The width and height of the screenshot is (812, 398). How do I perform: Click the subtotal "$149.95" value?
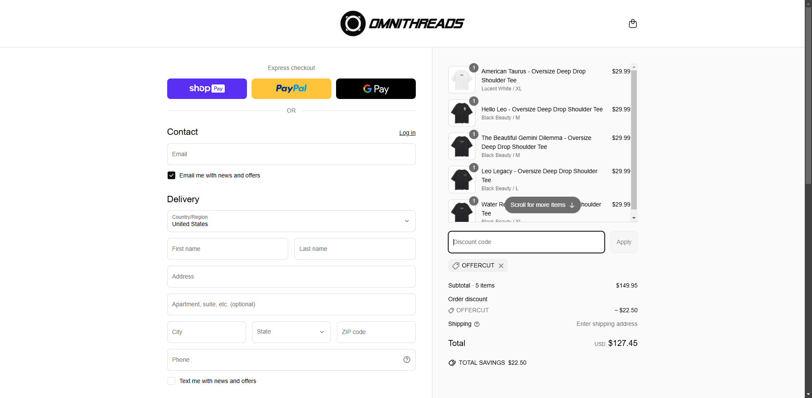pyautogui.click(x=626, y=285)
